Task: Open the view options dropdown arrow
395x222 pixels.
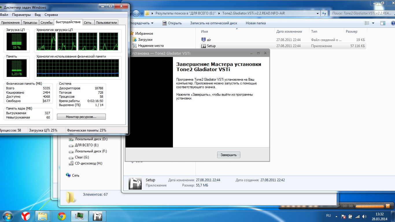Action: (373, 23)
